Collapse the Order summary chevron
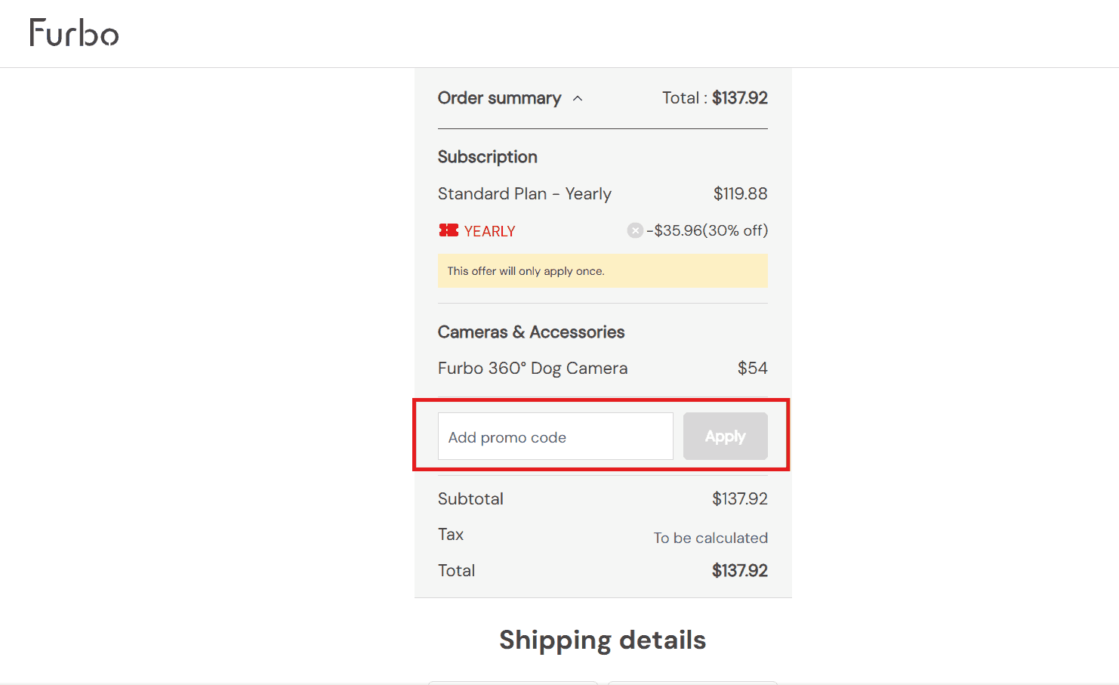The width and height of the screenshot is (1119, 685). tap(578, 98)
